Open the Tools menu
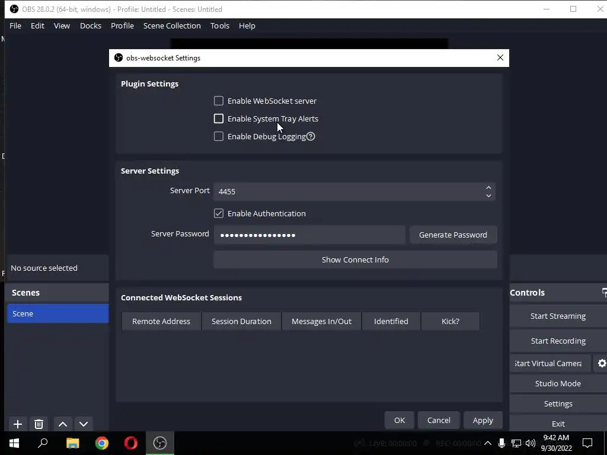 click(220, 25)
